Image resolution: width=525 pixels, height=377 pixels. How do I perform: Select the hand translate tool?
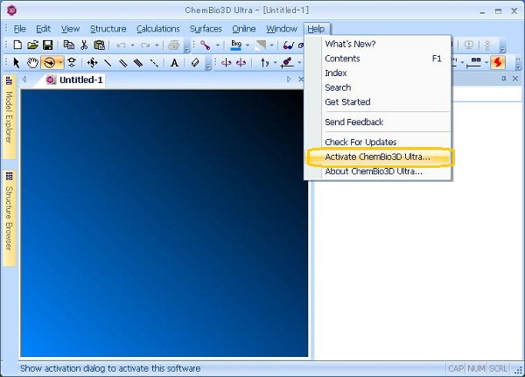(32, 62)
